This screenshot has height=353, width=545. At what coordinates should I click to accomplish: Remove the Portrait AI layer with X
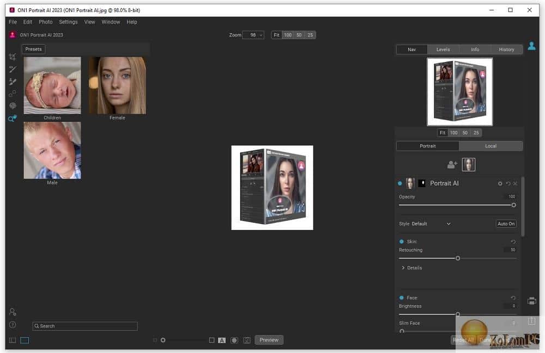click(515, 183)
